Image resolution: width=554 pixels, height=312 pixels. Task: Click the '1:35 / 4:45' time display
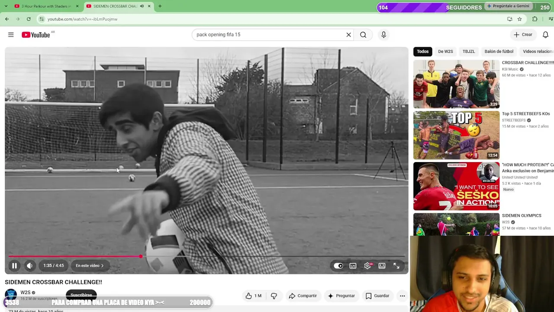(54, 266)
